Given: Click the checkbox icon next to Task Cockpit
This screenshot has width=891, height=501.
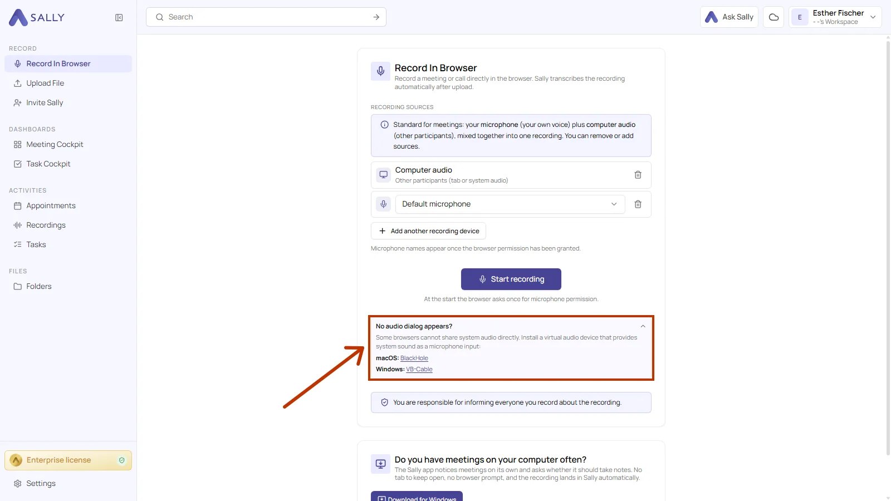Looking at the screenshot, I should 18,164.
